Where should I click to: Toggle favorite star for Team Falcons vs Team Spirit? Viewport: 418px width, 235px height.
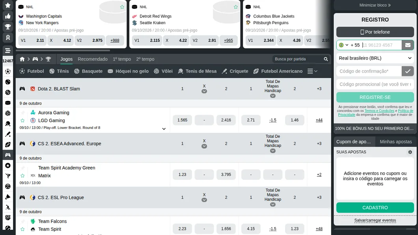tap(22, 229)
